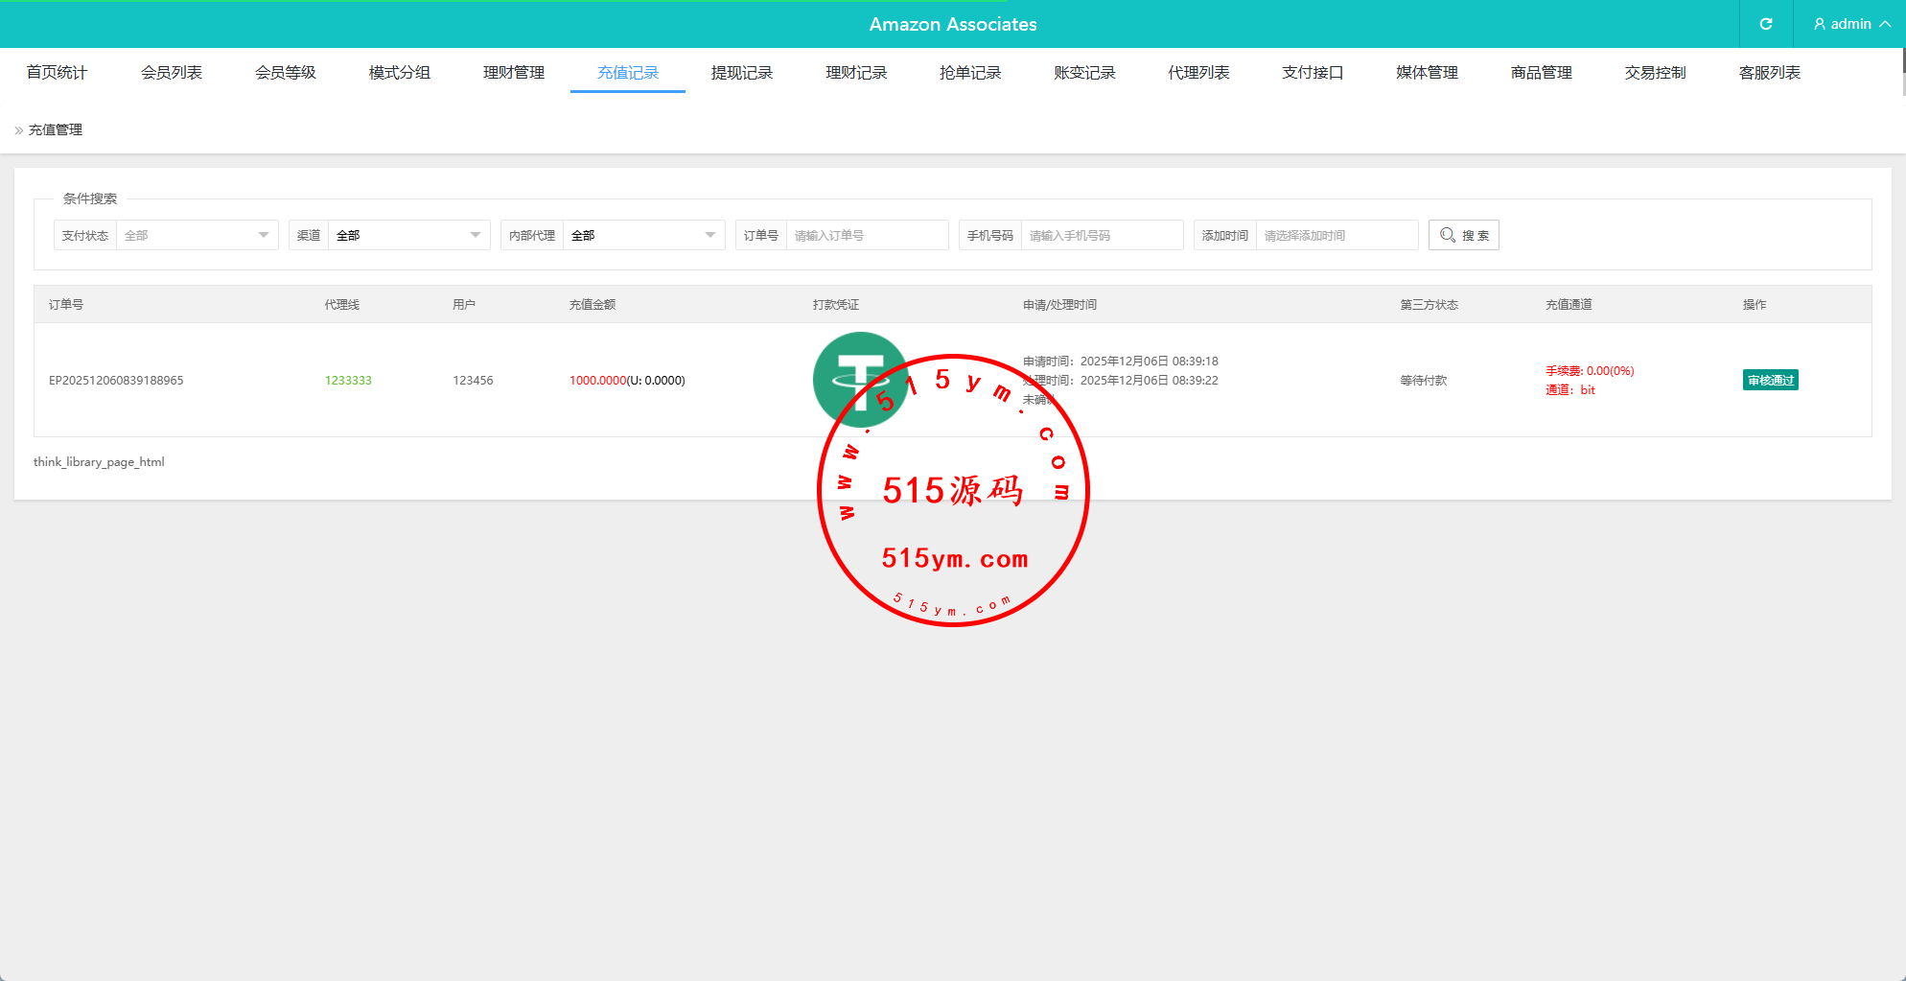Expand the 内部代理 dropdown

tap(642, 235)
